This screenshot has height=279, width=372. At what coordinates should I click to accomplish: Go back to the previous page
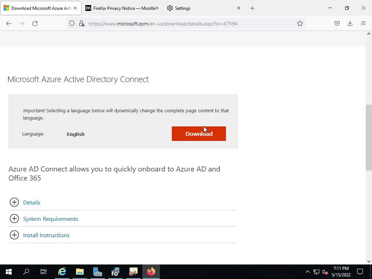[9, 24]
